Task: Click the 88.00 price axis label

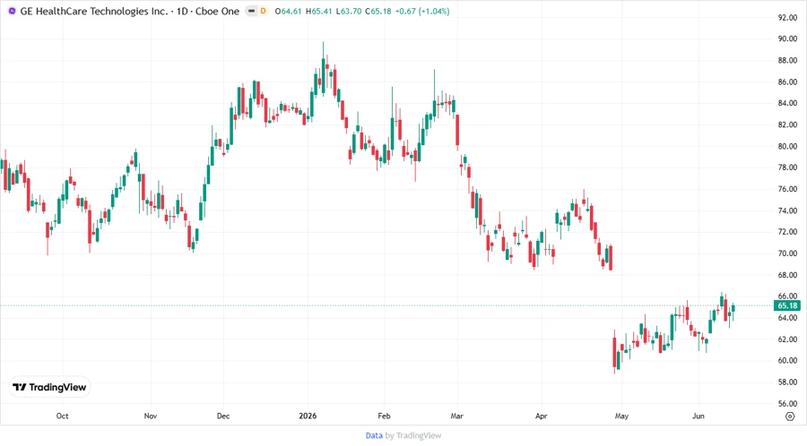Action: point(787,61)
